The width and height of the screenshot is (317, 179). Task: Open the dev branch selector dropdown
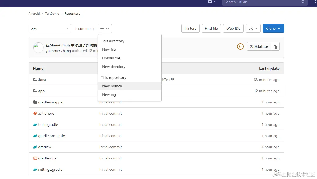click(50, 29)
